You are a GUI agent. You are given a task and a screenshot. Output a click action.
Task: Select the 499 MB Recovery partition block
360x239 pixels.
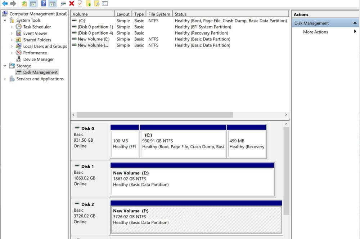(x=247, y=141)
